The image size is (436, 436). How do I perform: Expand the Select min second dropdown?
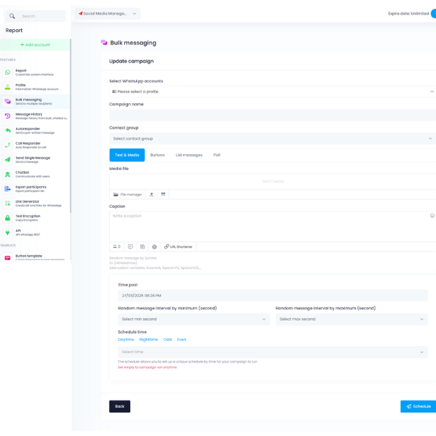point(193,319)
